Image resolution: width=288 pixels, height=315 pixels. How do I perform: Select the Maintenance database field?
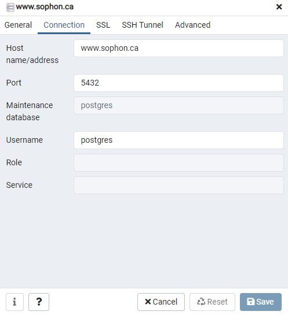178,105
